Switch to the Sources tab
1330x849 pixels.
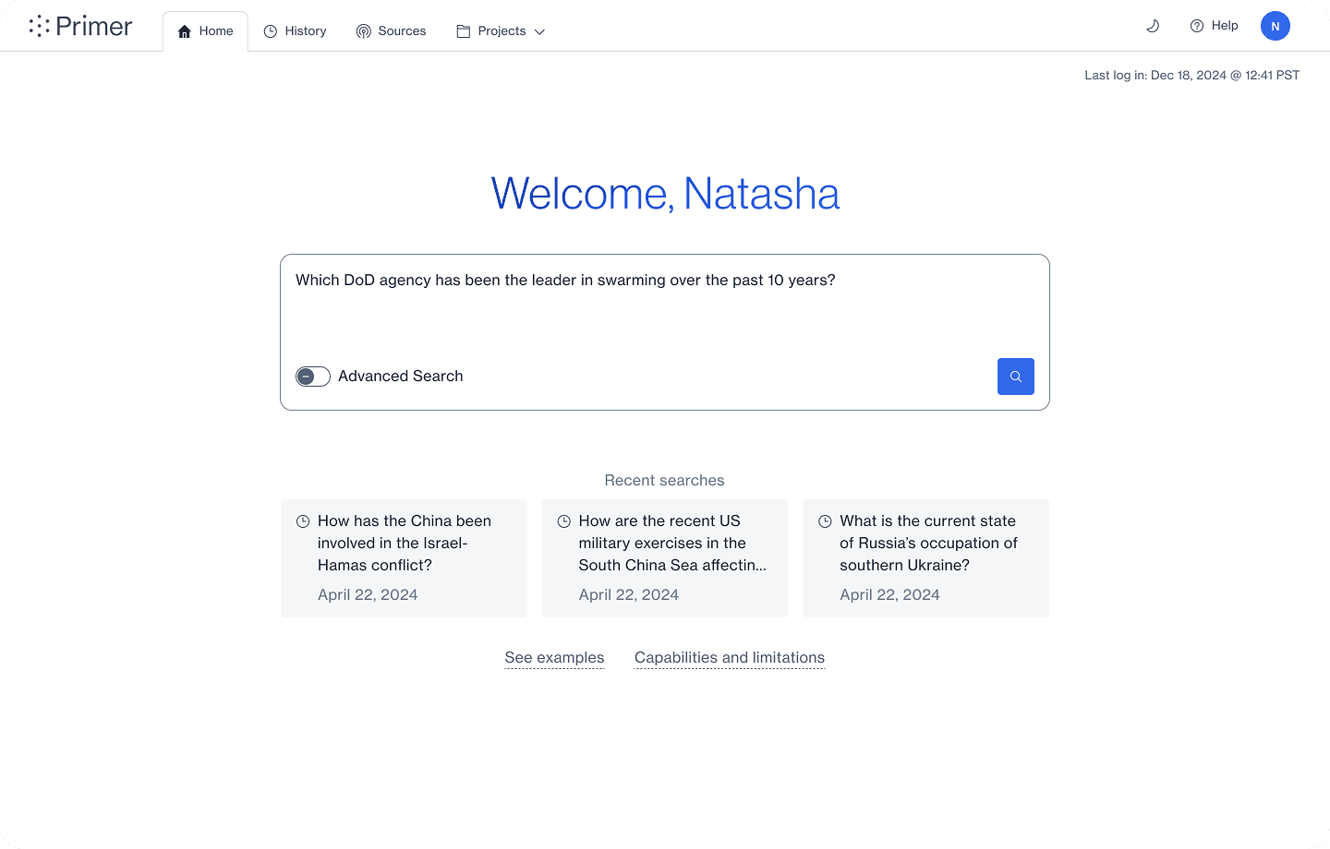(x=392, y=31)
